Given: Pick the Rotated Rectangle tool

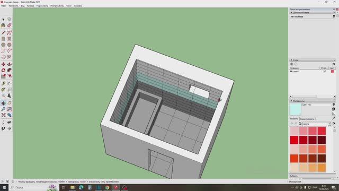Looking at the screenshot, I should point(10,39).
